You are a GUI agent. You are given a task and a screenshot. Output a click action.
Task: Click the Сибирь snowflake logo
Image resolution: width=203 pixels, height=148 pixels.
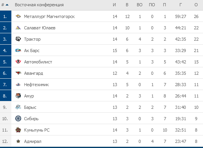(x=18, y=119)
